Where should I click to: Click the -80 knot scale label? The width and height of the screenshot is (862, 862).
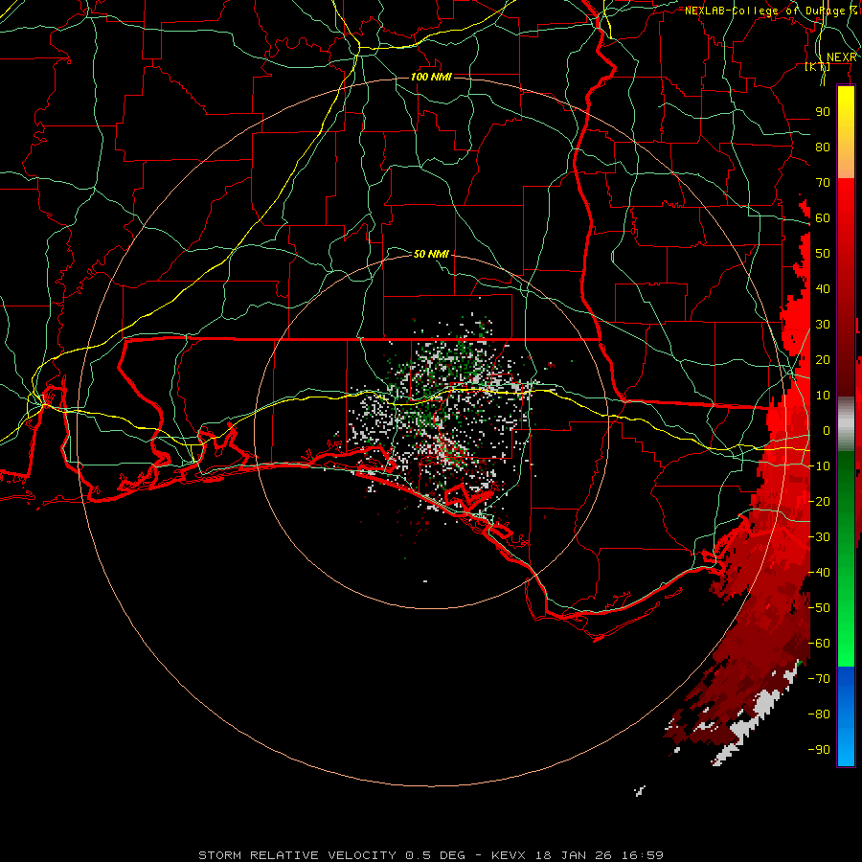tap(819, 715)
